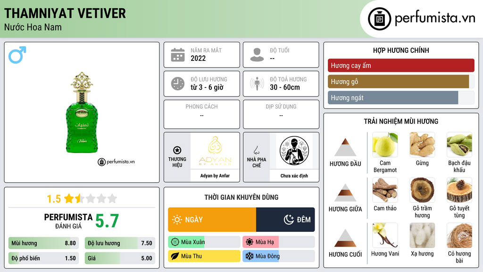Click the orange Ngày daytime segment
Screen dimensions: 483x272
click(x=212, y=220)
